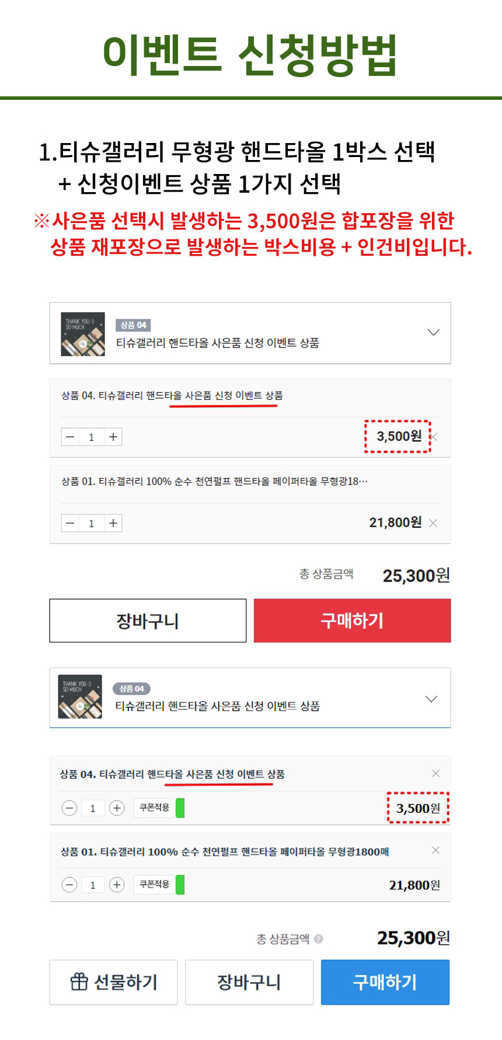The width and height of the screenshot is (502, 1040).
Task: Click the white 장바구니 button with black border
Action: click(x=148, y=621)
